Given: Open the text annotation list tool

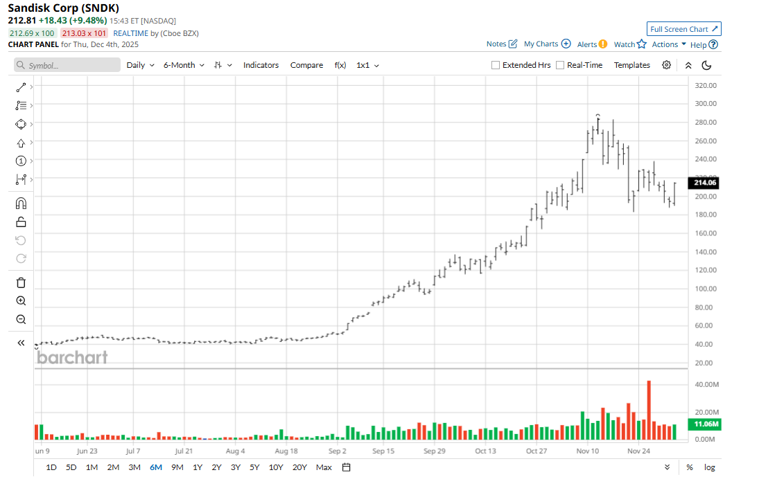Looking at the screenshot, I should pos(21,105).
